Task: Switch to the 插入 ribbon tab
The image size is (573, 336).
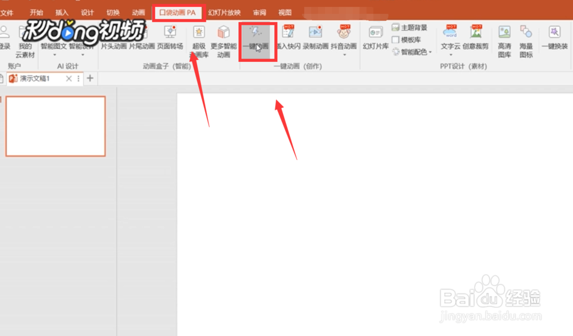Action: 62,13
